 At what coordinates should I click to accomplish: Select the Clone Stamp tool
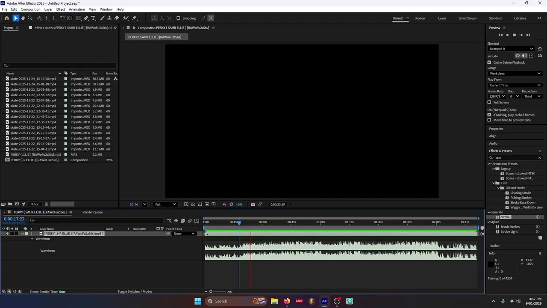[x=109, y=18]
